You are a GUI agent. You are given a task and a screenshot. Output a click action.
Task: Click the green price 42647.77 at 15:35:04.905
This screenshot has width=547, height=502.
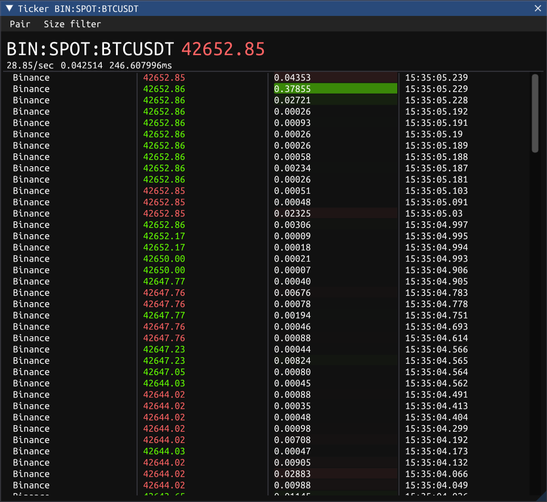164,281
